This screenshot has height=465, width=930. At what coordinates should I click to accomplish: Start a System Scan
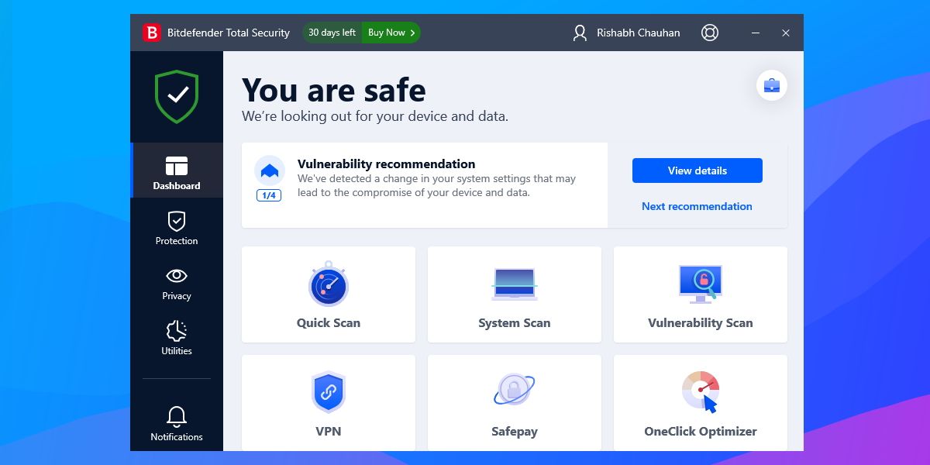click(514, 294)
